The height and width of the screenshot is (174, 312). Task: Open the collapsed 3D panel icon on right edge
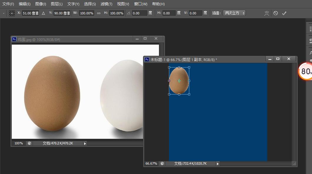(x=310, y=40)
